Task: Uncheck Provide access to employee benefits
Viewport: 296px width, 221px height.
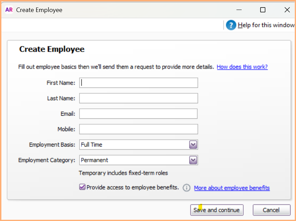Action: click(x=82, y=187)
